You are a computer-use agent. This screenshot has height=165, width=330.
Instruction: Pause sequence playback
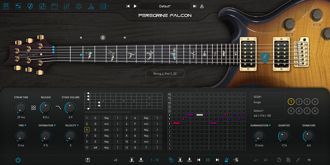click(208, 160)
